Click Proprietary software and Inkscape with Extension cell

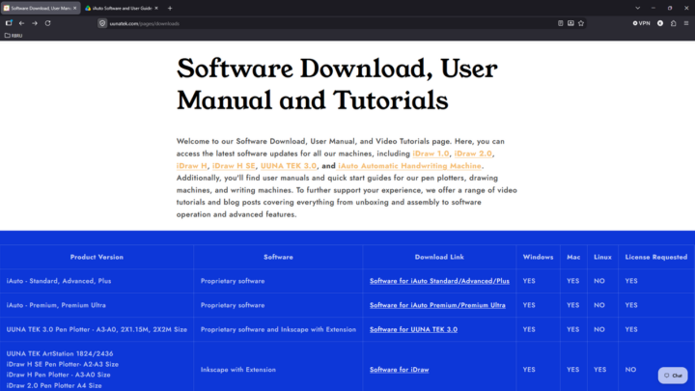pos(278,329)
